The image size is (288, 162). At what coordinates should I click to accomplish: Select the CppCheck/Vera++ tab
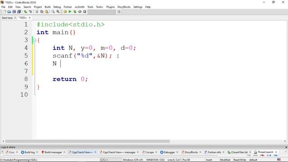click(x=82, y=152)
